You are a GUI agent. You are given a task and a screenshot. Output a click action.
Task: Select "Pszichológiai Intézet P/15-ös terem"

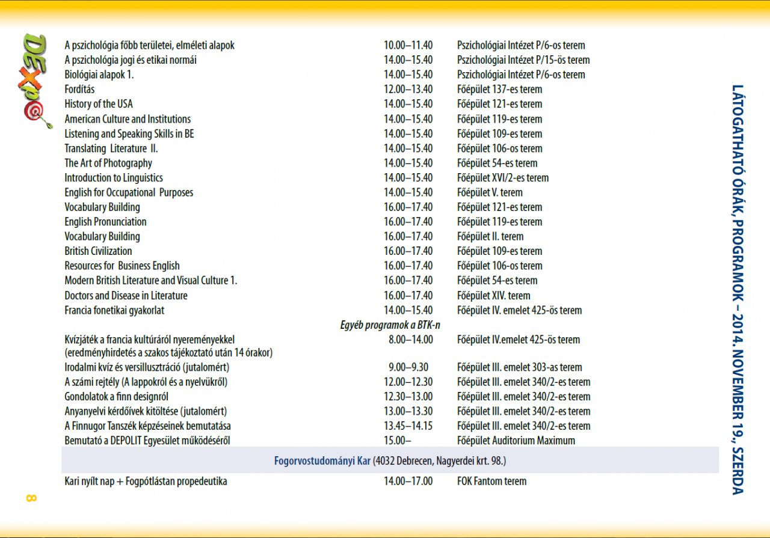[x=523, y=60]
